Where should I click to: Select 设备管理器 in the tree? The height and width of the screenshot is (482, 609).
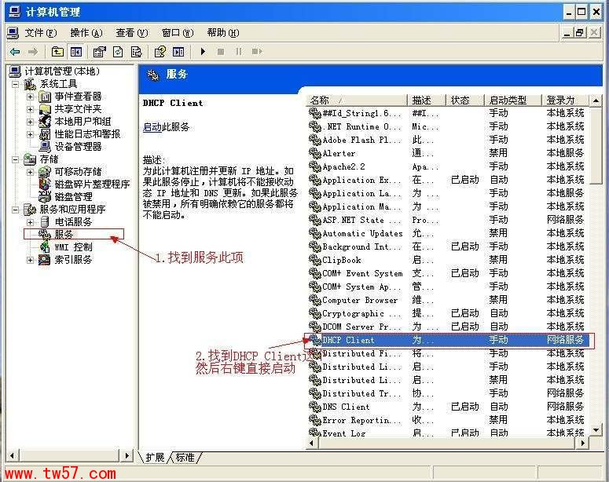point(78,147)
